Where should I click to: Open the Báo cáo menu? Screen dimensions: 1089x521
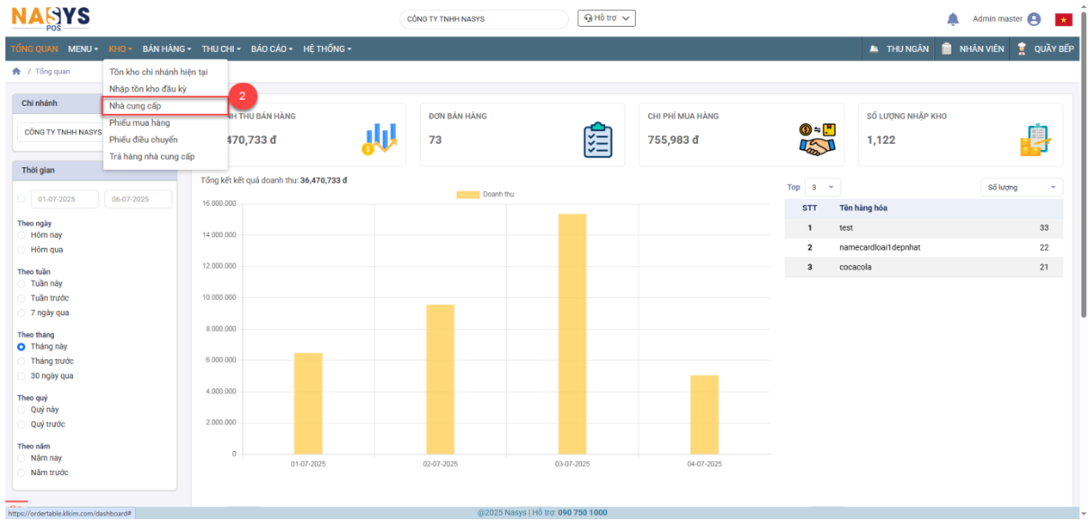272,49
